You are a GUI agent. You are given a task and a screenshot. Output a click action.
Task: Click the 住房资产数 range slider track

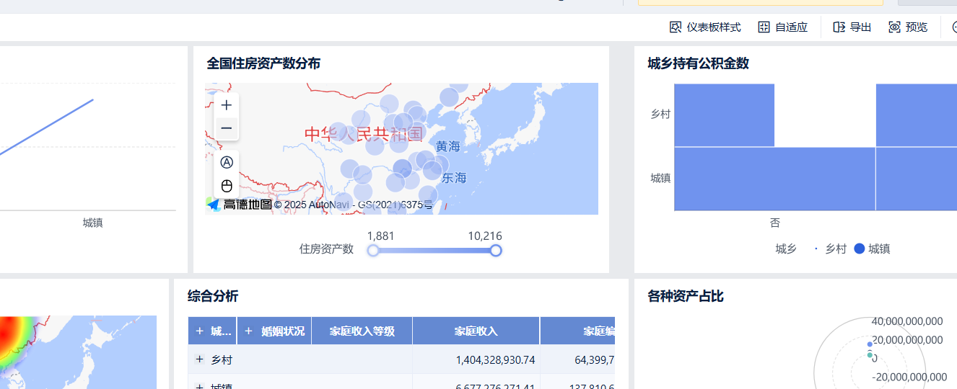pos(434,250)
